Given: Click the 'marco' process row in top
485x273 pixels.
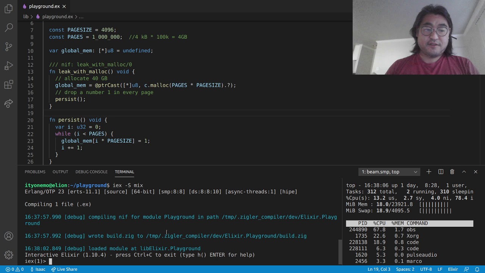Looking at the screenshot, I should click(409, 261).
